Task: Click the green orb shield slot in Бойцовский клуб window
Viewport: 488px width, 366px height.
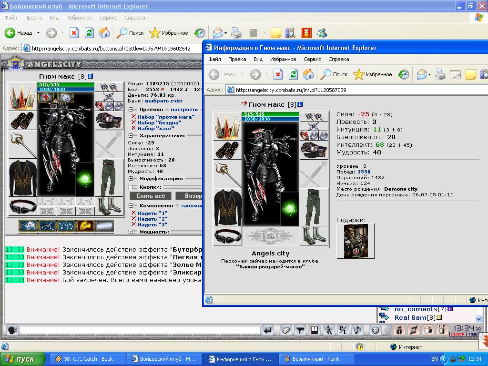Action: tap(85, 179)
